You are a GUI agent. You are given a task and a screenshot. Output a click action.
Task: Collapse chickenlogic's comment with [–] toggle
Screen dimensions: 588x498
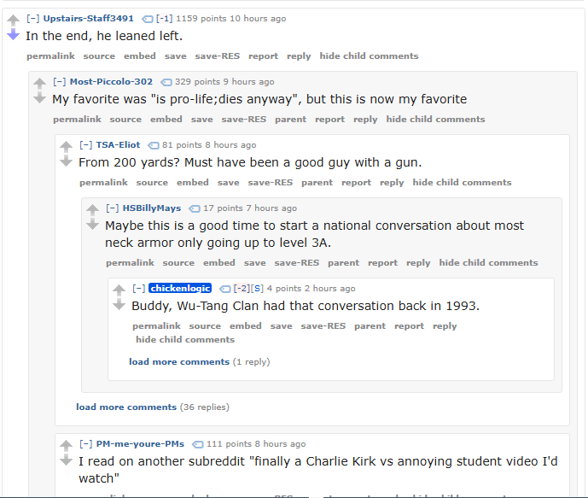pyautogui.click(x=138, y=289)
